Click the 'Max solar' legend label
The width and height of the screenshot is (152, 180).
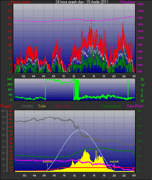(63, 106)
